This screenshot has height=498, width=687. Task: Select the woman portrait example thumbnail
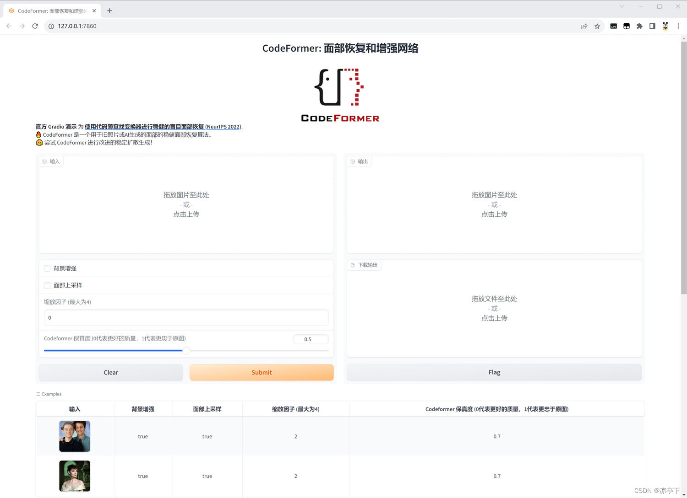click(x=75, y=476)
